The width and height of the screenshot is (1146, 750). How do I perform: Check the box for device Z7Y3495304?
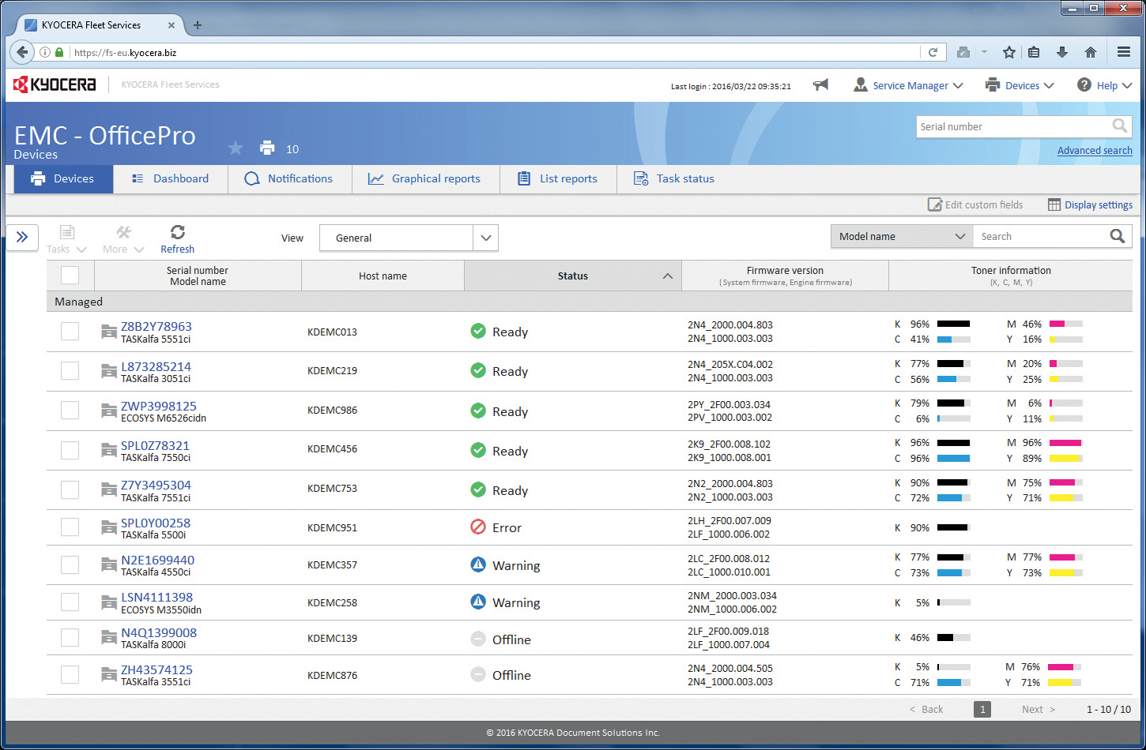pos(70,489)
